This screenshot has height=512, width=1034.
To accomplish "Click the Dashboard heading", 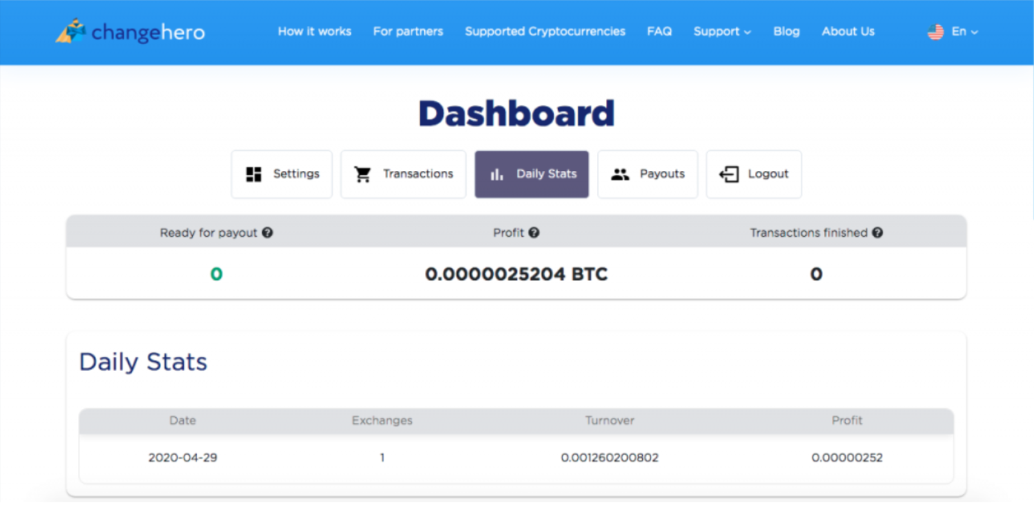I will (516, 113).
